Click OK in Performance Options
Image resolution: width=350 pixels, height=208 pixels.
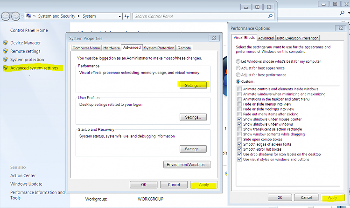(280, 197)
